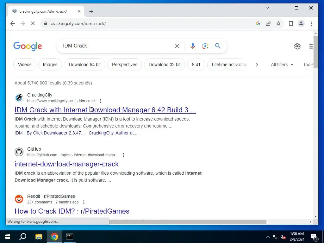This screenshot has height=243, width=324.
Task: Click the scroll right arrow
Action: click(310, 222)
